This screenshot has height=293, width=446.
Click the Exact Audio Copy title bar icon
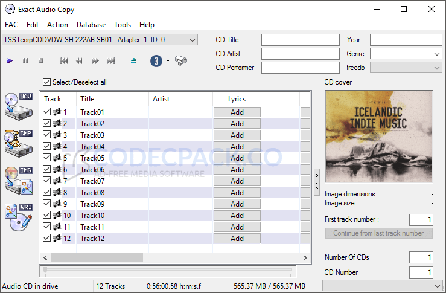10,10
